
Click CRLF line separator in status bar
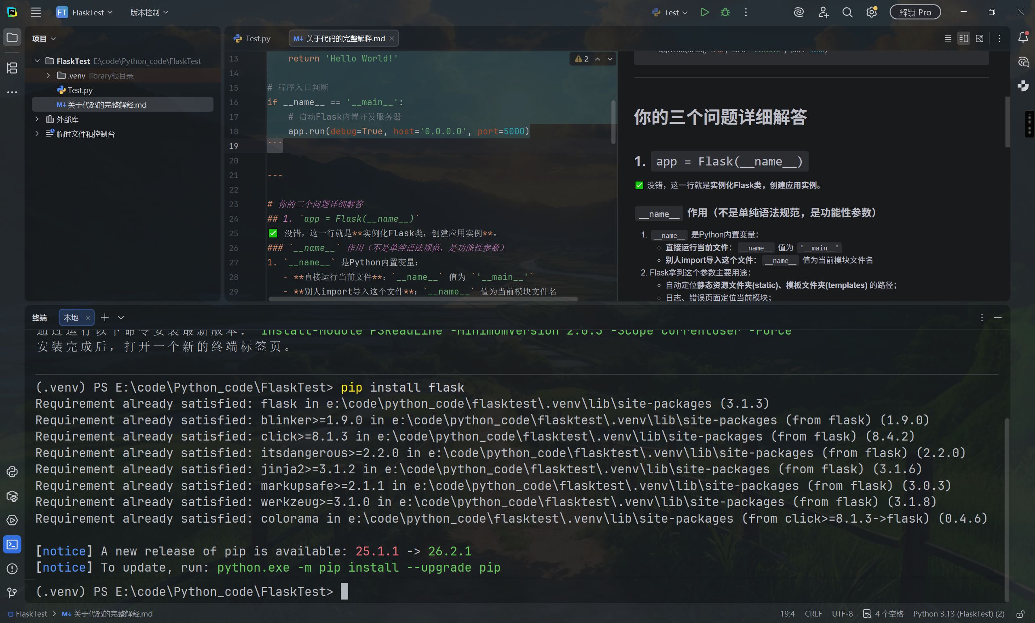813,614
